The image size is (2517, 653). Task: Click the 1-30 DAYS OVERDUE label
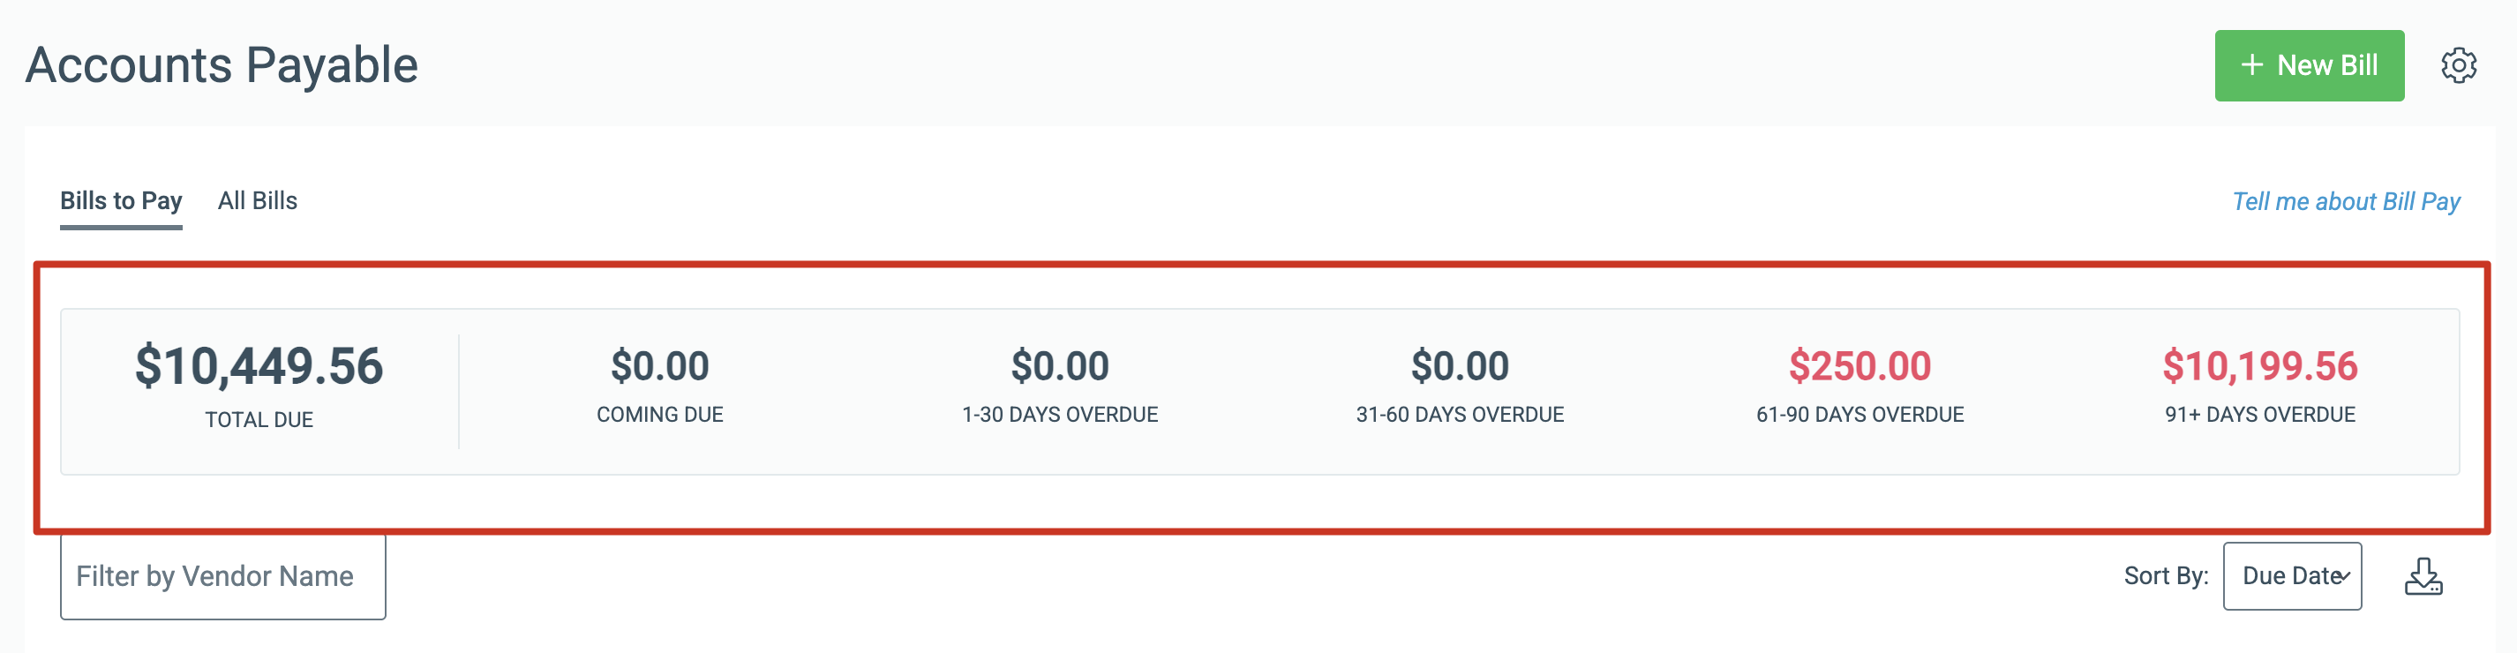[x=1059, y=415]
